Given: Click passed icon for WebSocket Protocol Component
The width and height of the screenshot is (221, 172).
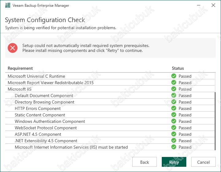Looking at the screenshot, I should click(174, 127).
